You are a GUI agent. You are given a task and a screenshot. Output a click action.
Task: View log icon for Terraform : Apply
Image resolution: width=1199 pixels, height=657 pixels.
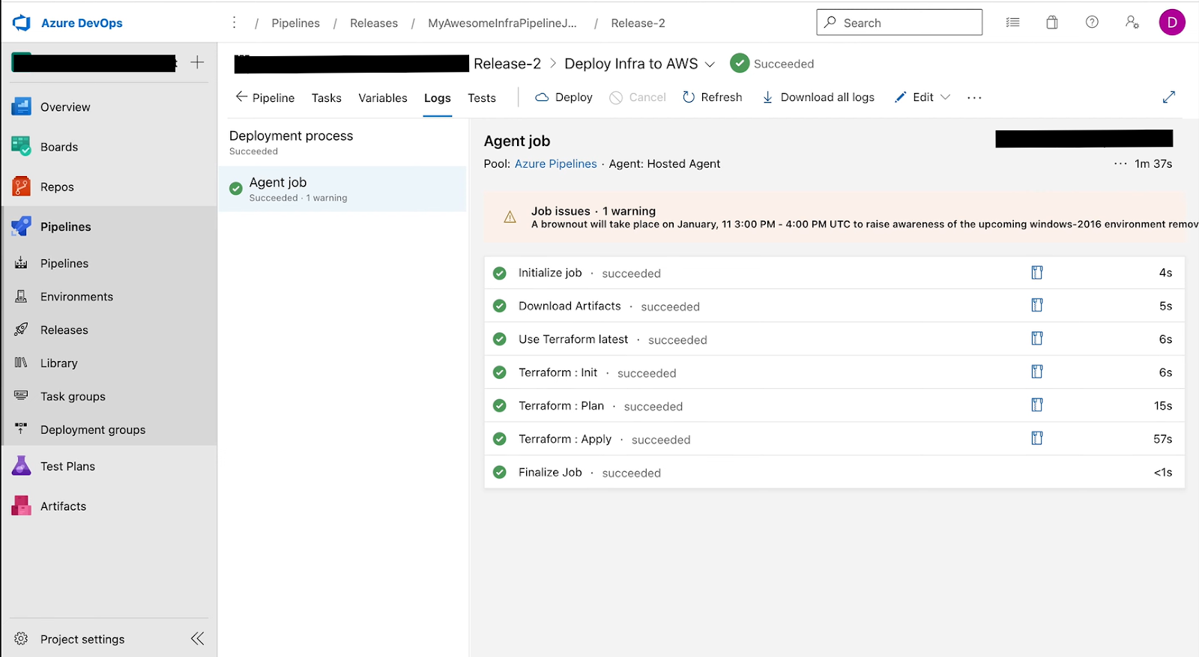[1037, 438]
